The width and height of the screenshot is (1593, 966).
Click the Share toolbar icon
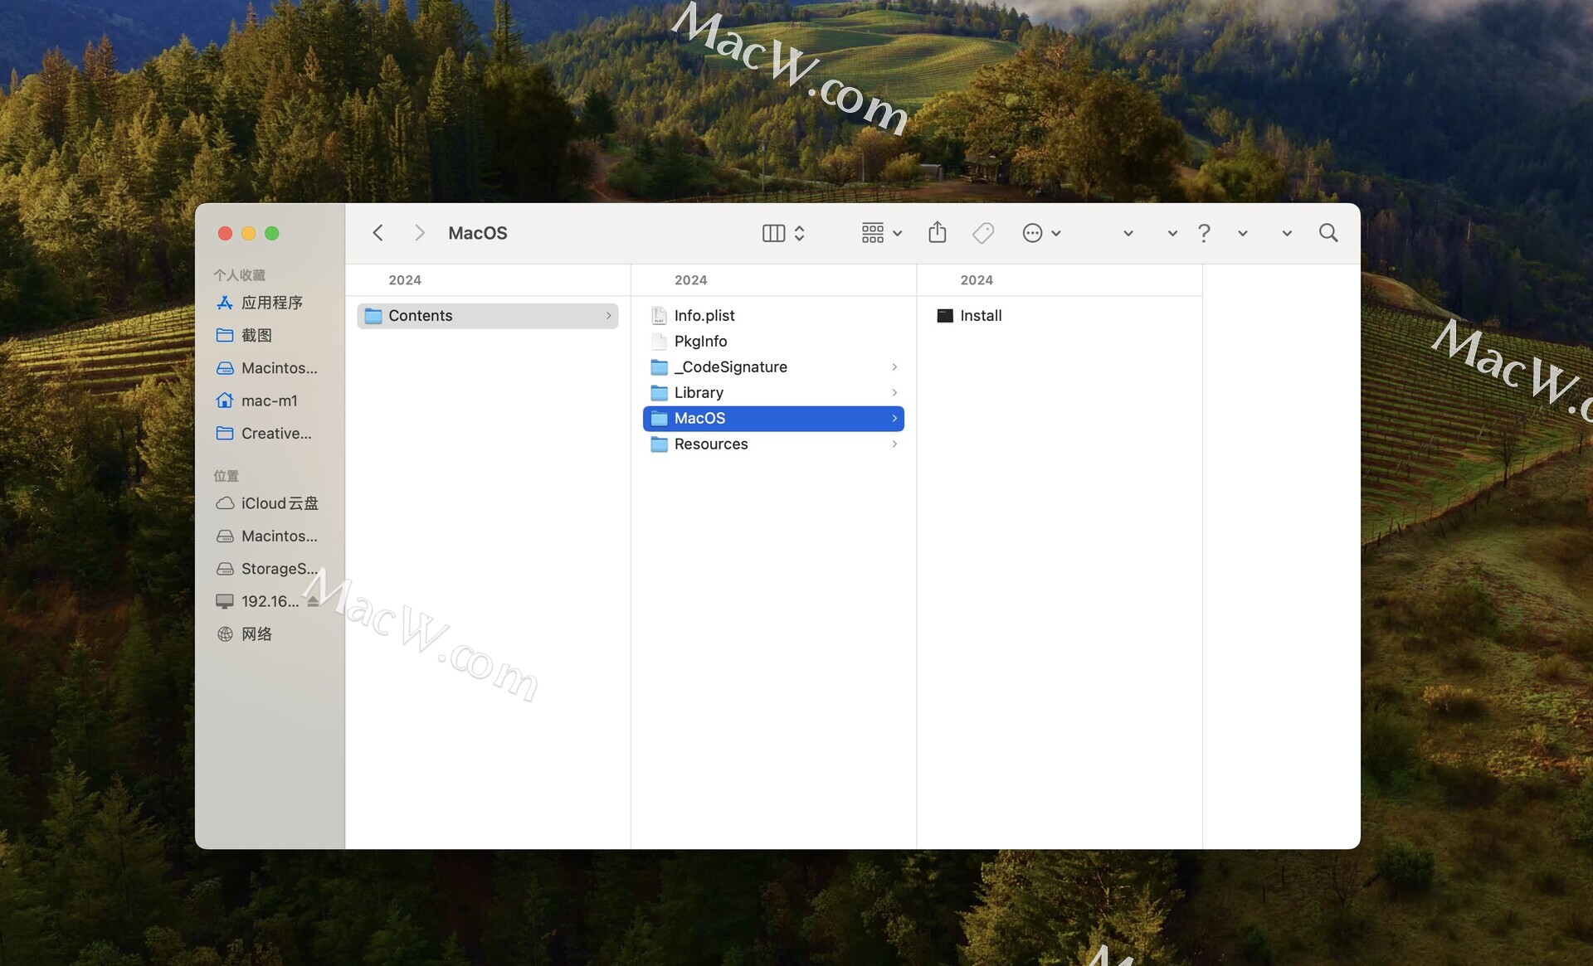[x=937, y=233]
